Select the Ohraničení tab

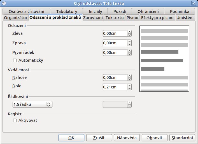(x=148, y=12)
